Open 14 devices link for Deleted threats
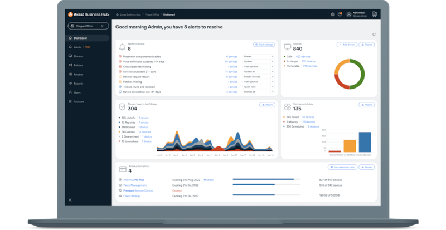The height and width of the screenshot is (230, 446). click(144, 132)
